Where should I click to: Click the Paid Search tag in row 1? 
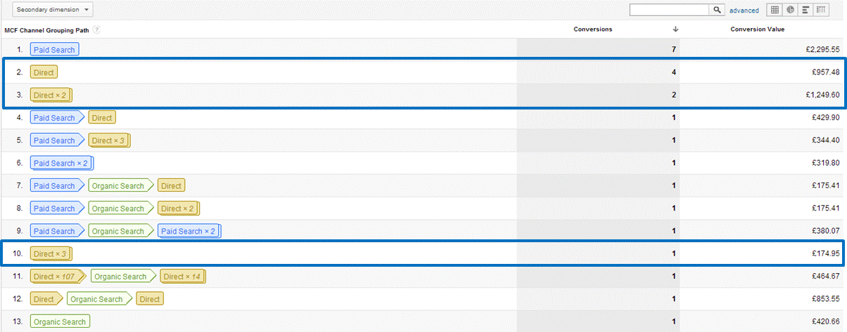[x=53, y=50]
